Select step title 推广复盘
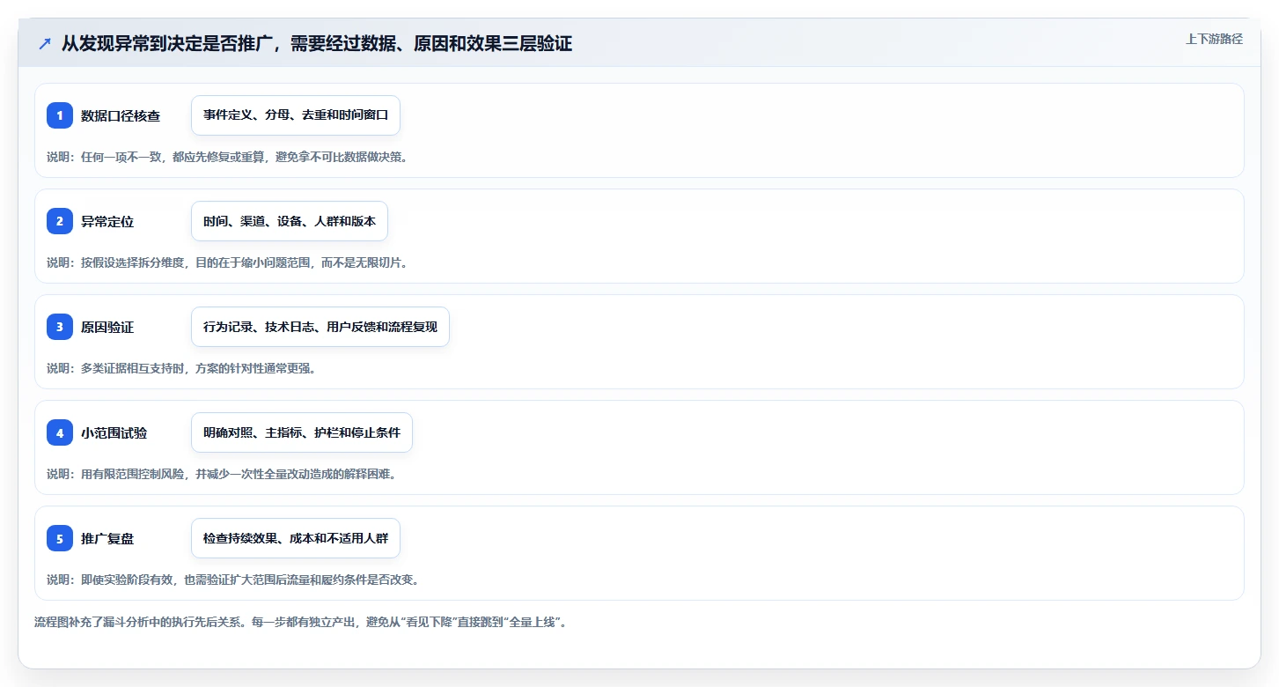1279x687 pixels. click(x=107, y=539)
